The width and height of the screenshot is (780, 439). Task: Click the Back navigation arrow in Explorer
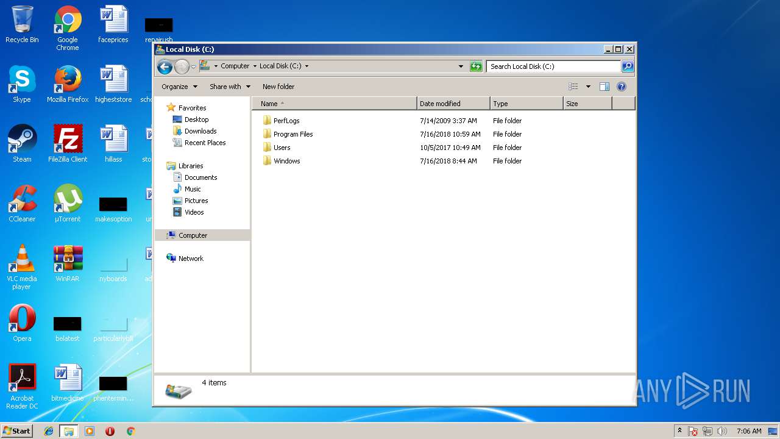165,66
